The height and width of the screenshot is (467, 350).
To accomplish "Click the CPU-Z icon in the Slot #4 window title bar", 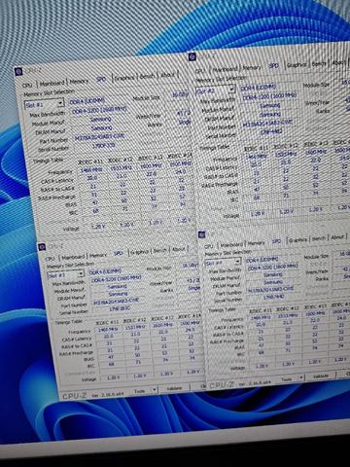I will pyautogui.click(x=202, y=234).
